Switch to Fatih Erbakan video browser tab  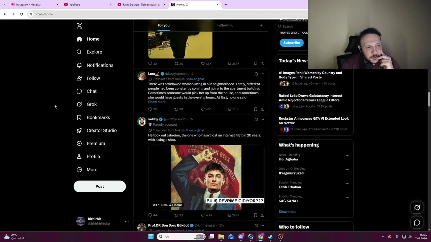click(x=141, y=5)
